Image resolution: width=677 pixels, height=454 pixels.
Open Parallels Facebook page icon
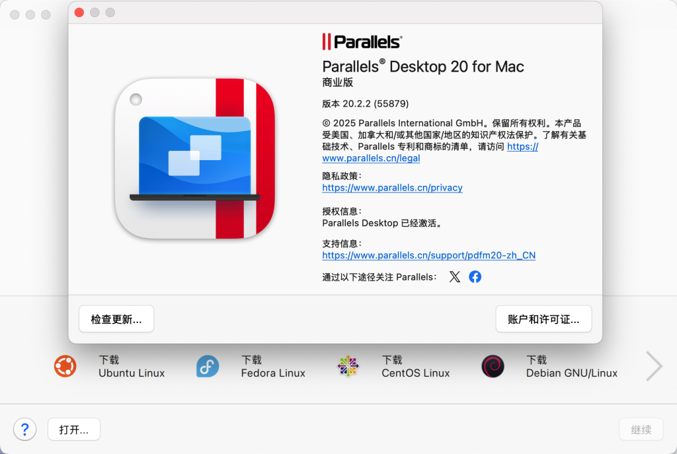(475, 277)
